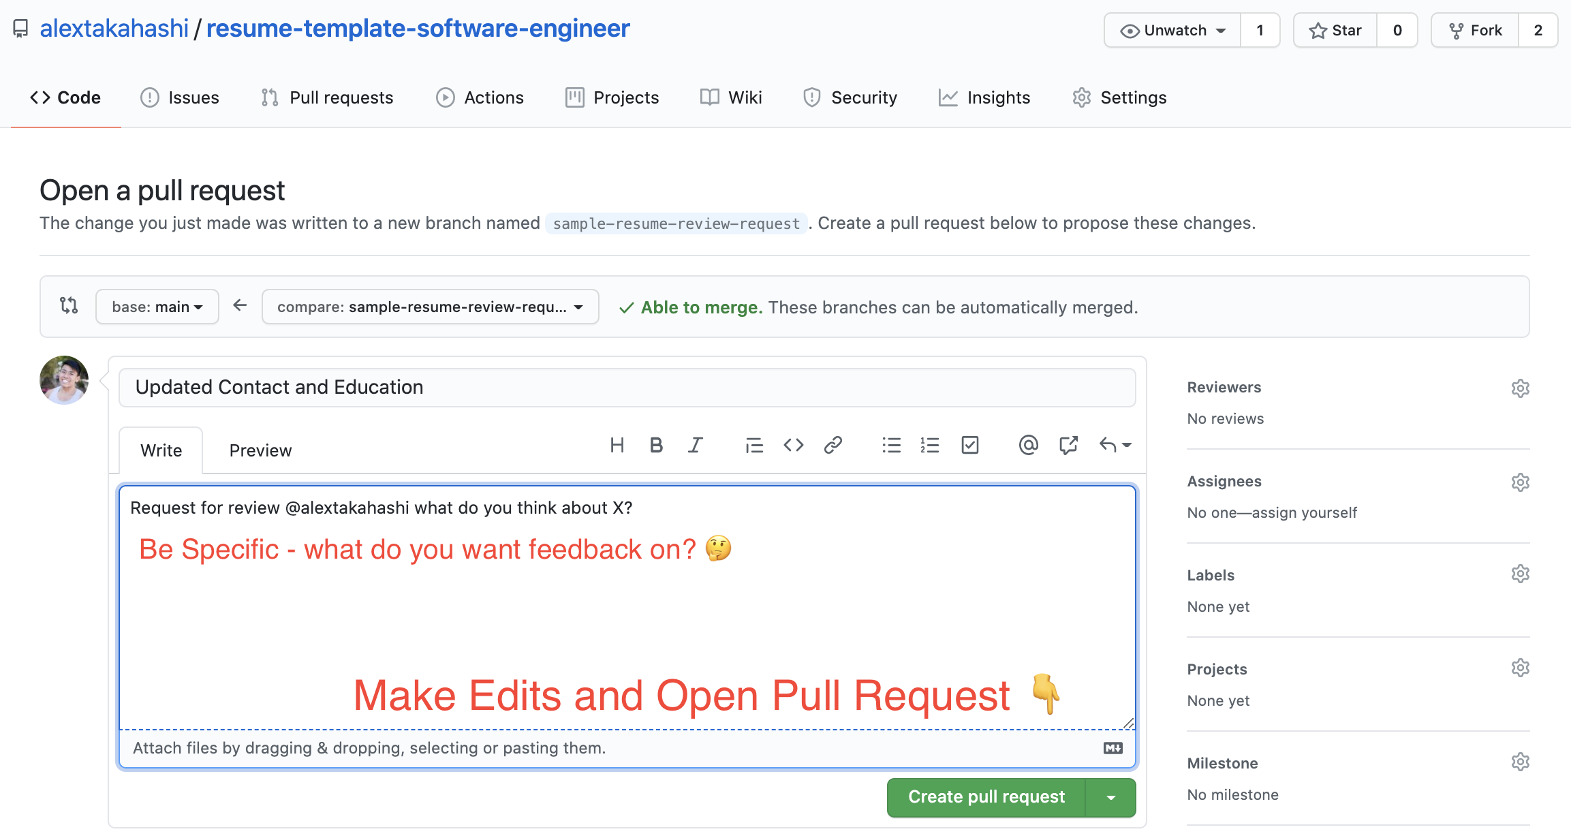The image size is (1571, 838).
Task: Insert a link with the chain icon
Action: tap(833, 446)
